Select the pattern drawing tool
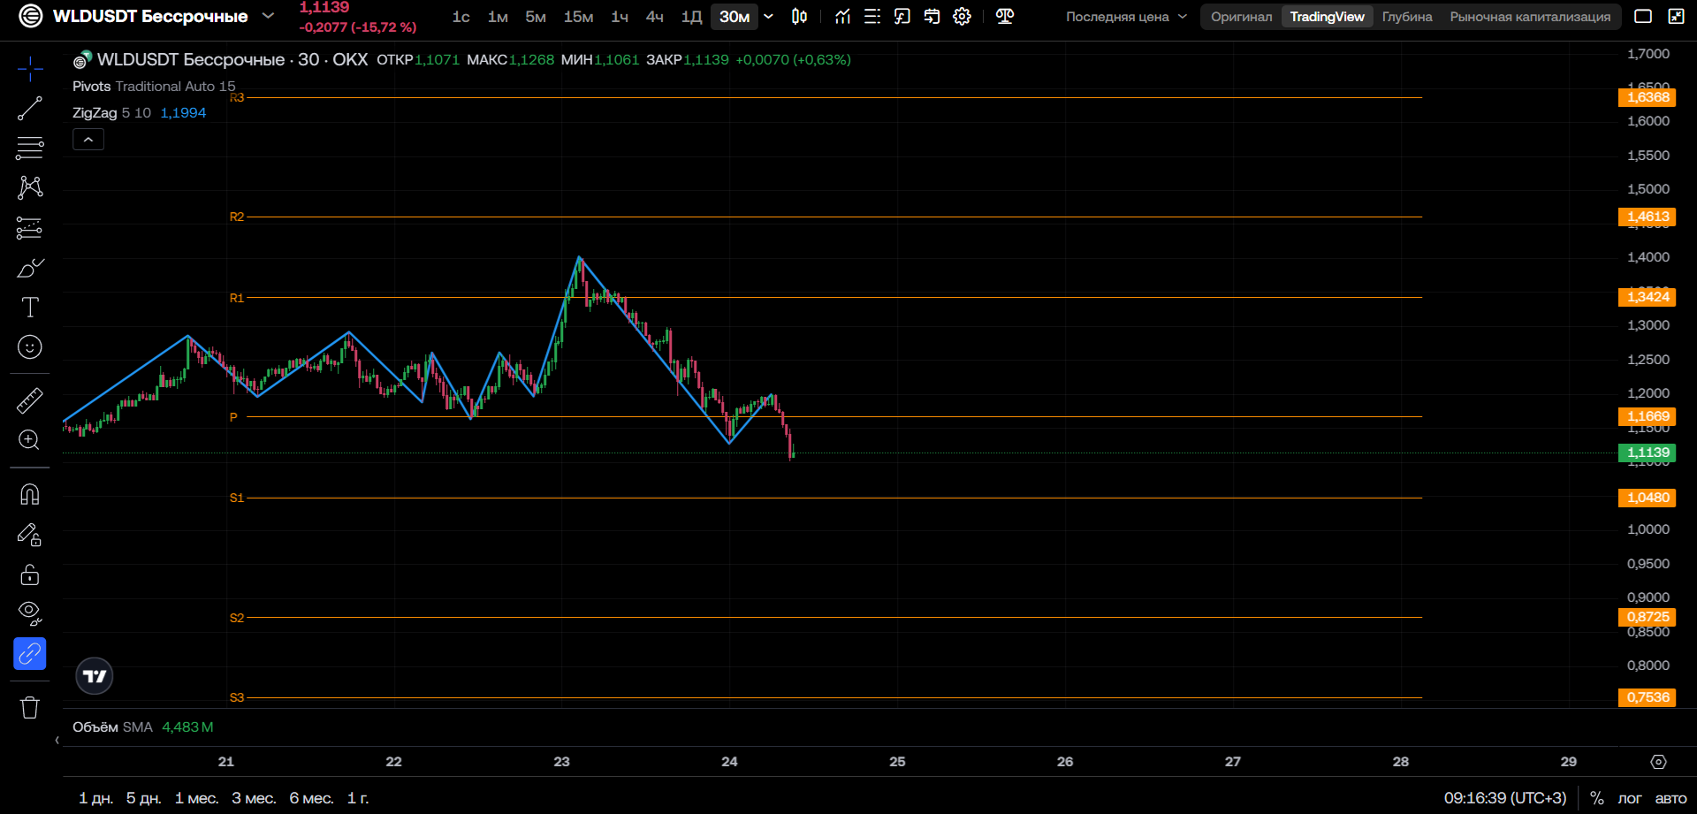This screenshot has height=814, width=1697. [29, 187]
